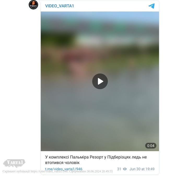The image size is (188, 176).
Task: Click the Telegram paper plane icon
Action: pos(151,6)
